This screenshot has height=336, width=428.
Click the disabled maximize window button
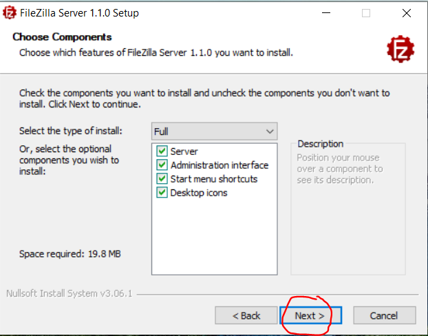click(x=366, y=13)
